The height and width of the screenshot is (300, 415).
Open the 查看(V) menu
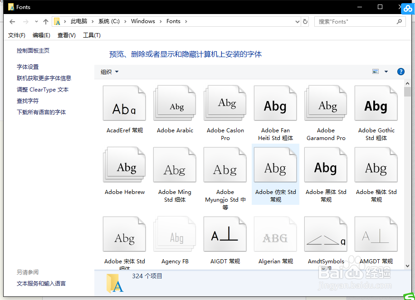[x=66, y=35]
